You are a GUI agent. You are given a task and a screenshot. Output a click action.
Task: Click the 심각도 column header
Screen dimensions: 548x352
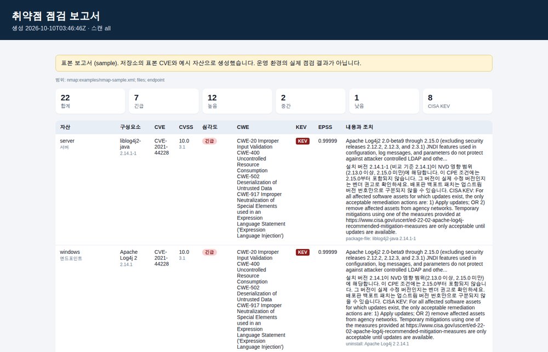coord(210,127)
